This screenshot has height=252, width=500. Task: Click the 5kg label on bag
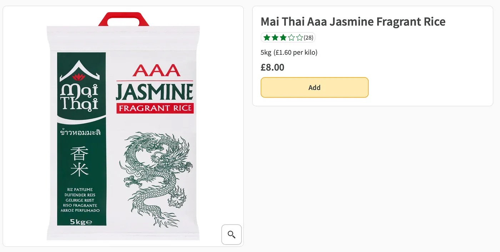[x=81, y=222]
